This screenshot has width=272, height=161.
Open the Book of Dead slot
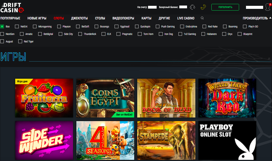(166, 98)
